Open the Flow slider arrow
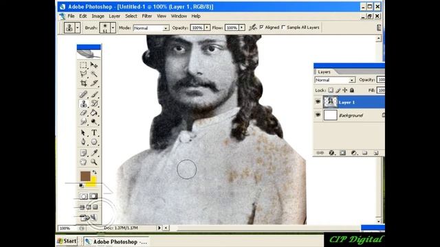 tap(241, 27)
